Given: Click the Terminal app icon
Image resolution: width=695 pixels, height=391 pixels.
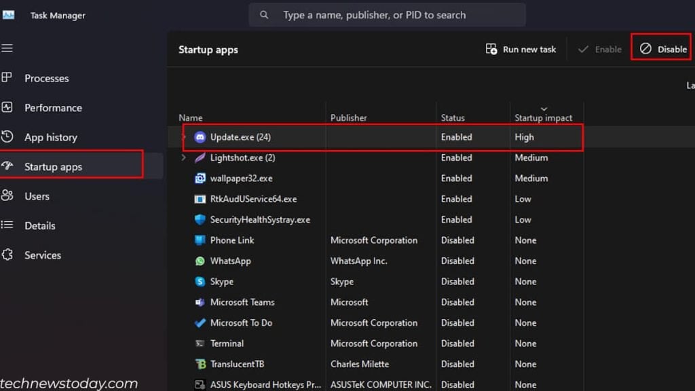Looking at the screenshot, I should pos(200,343).
